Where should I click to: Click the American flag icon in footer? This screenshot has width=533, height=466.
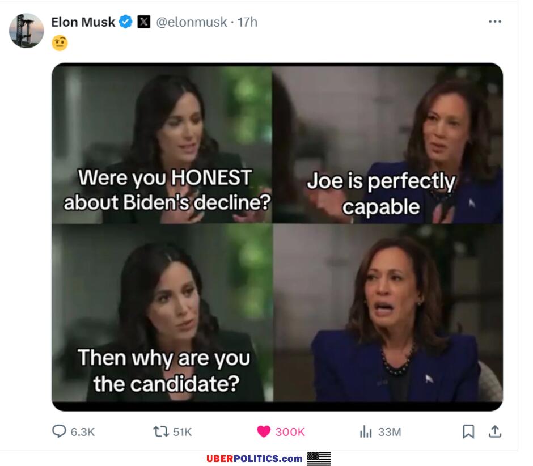click(x=319, y=458)
